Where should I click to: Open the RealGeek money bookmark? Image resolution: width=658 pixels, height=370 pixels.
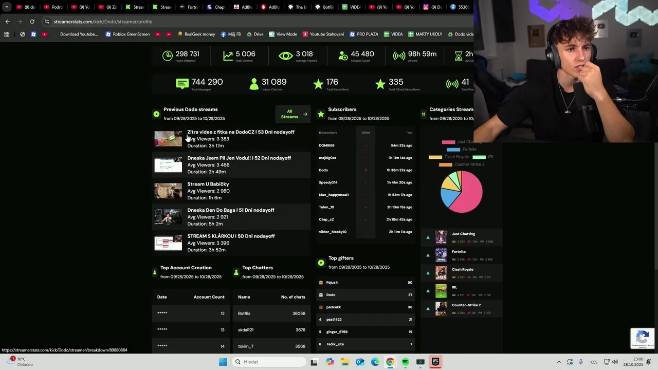coord(196,34)
